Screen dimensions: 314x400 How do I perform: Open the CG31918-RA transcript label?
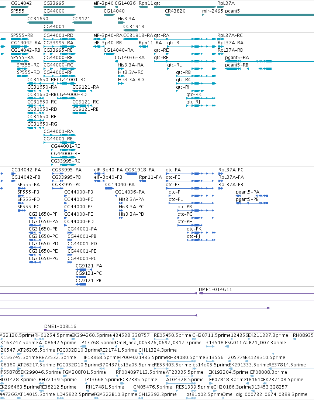coord(138,35)
